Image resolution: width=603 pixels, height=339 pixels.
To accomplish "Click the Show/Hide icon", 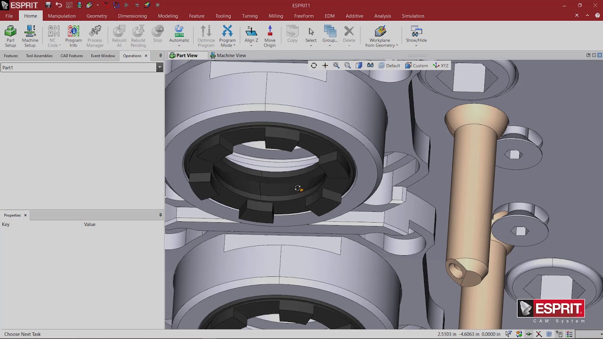I will pos(416,32).
